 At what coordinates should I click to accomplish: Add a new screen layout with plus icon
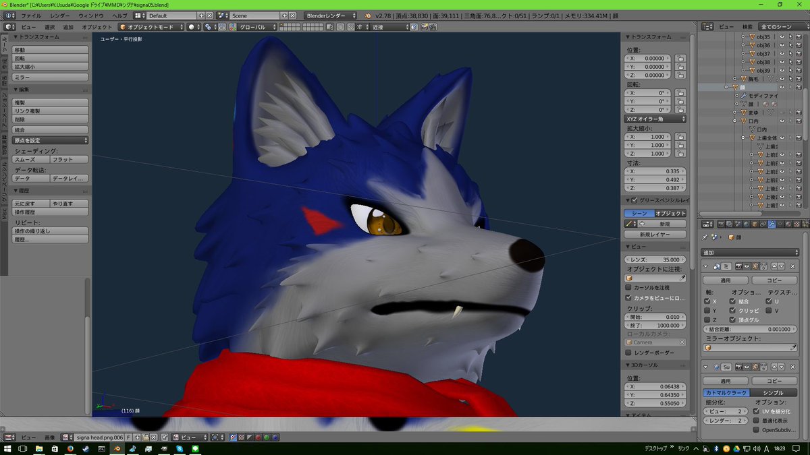200,15
